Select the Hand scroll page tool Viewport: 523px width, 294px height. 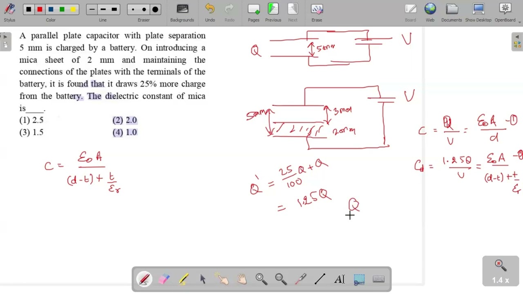click(x=242, y=279)
